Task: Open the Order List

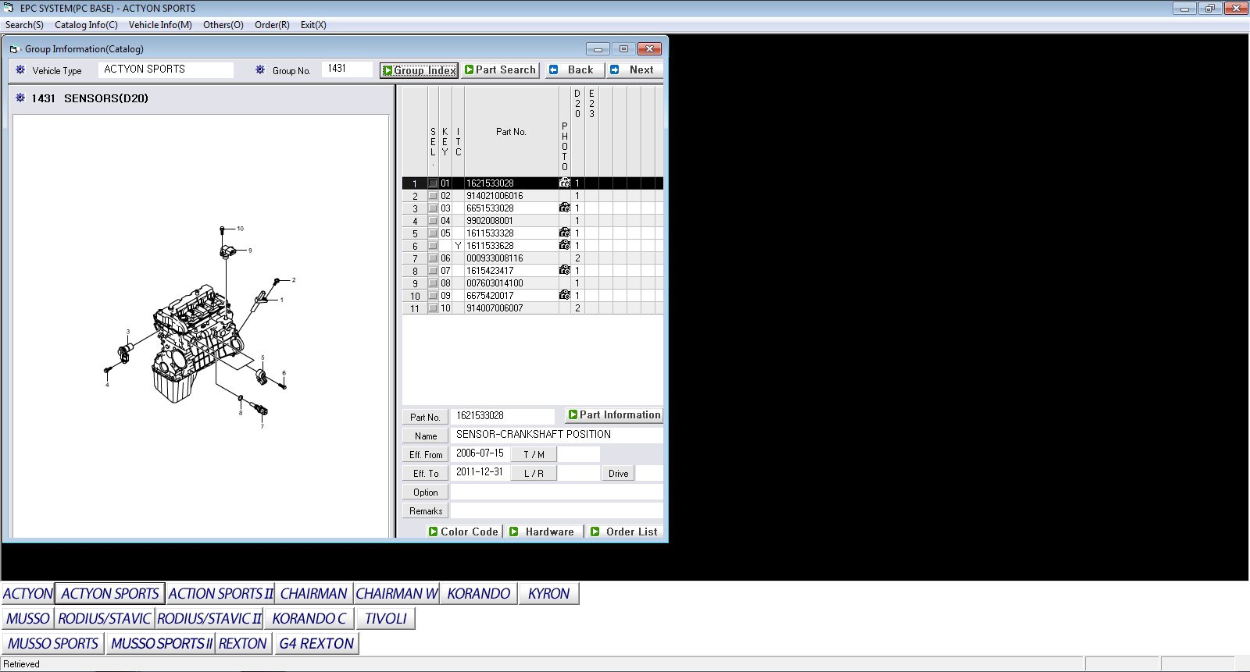Action: 624,532
